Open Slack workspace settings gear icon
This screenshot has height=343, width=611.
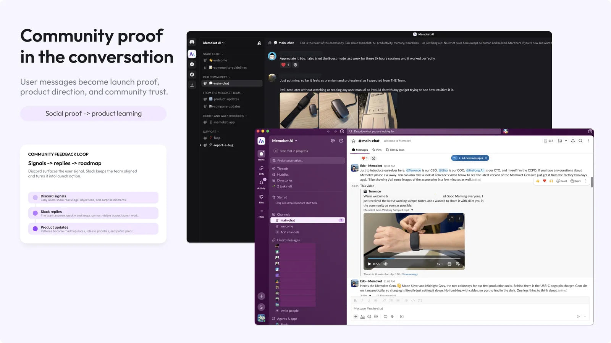point(333,141)
